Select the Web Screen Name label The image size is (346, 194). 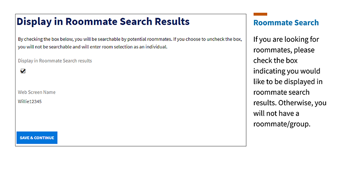[x=37, y=92]
